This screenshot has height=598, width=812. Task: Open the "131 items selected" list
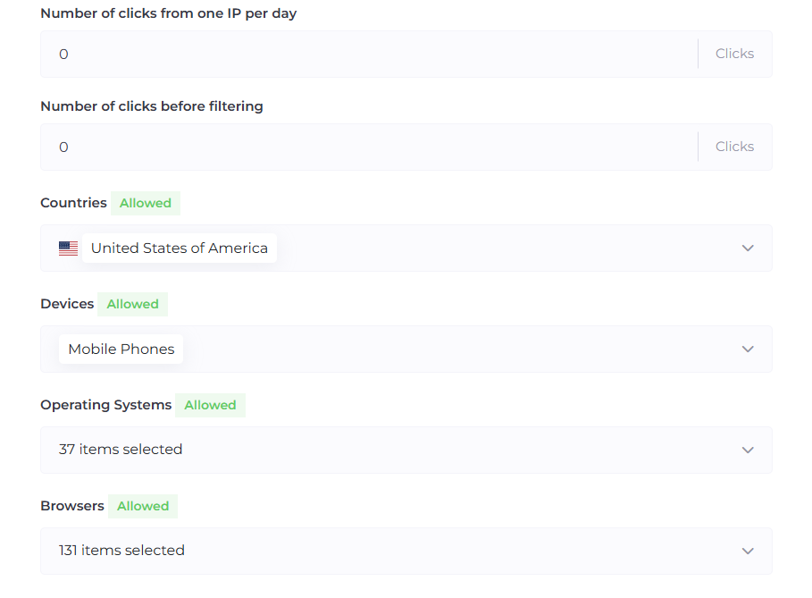[x=121, y=551]
